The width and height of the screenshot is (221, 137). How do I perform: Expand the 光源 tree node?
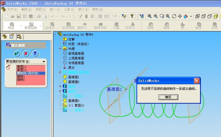(60, 49)
